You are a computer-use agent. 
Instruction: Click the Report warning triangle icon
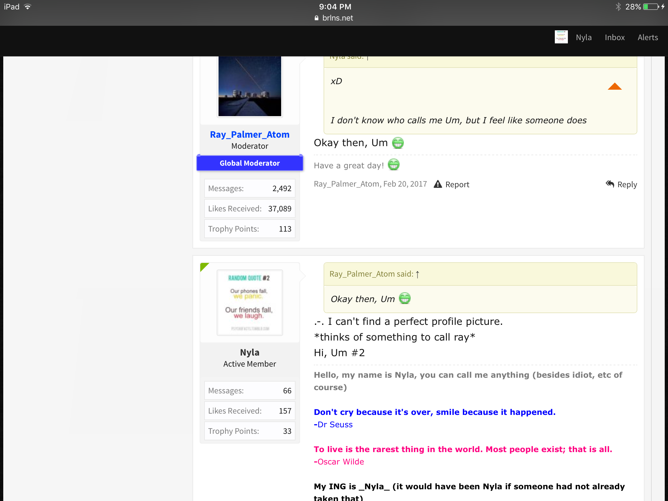tap(438, 184)
